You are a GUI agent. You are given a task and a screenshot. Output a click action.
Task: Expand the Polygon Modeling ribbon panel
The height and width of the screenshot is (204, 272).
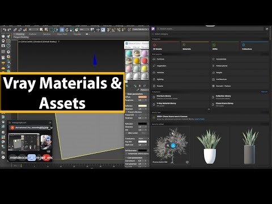click(21, 37)
